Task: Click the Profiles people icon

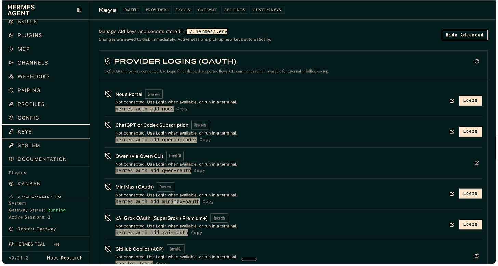Action: pyautogui.click(x=11, y=104)
